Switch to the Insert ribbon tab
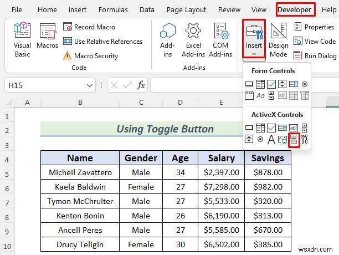Viewport: 339px width, 255px height. (x=78, y=10)
